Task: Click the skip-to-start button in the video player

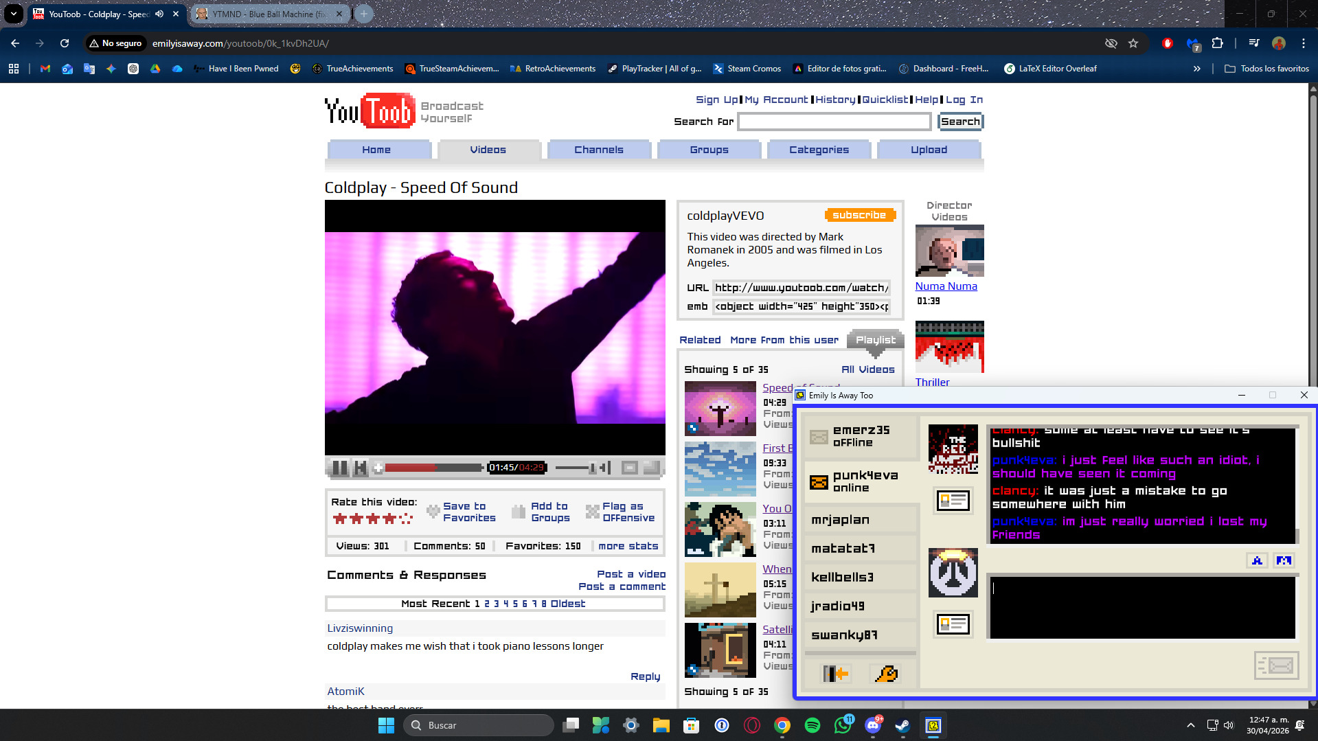Action: [x=361, y=468]
